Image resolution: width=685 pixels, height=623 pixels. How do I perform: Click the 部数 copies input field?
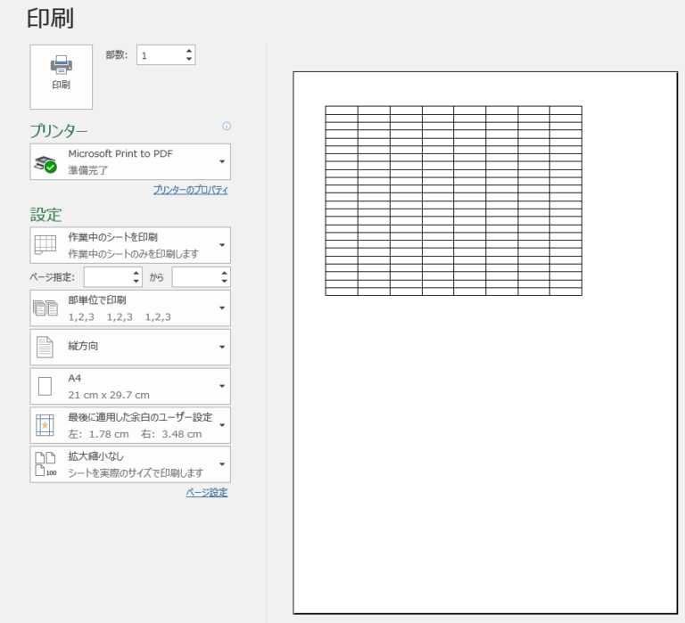coord(159,55)
